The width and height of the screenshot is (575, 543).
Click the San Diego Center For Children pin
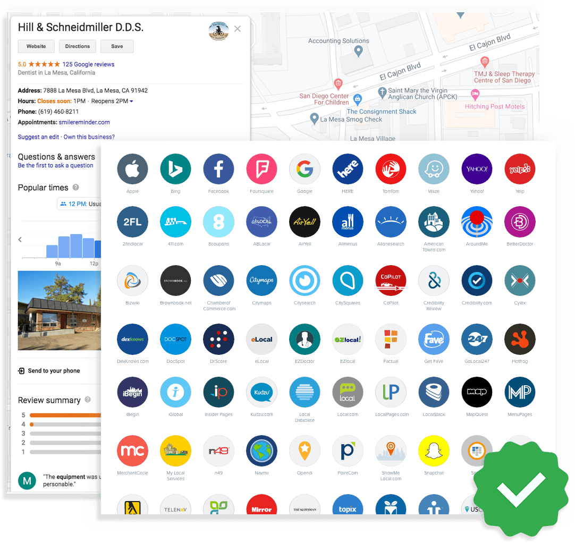338,84
